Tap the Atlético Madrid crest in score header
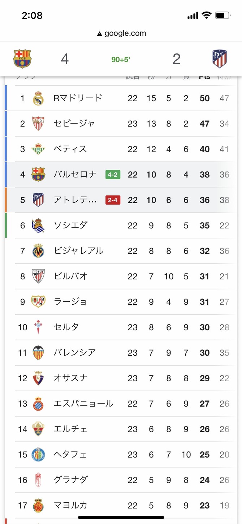Screen dimensions: 242x524 click(220, 59)
